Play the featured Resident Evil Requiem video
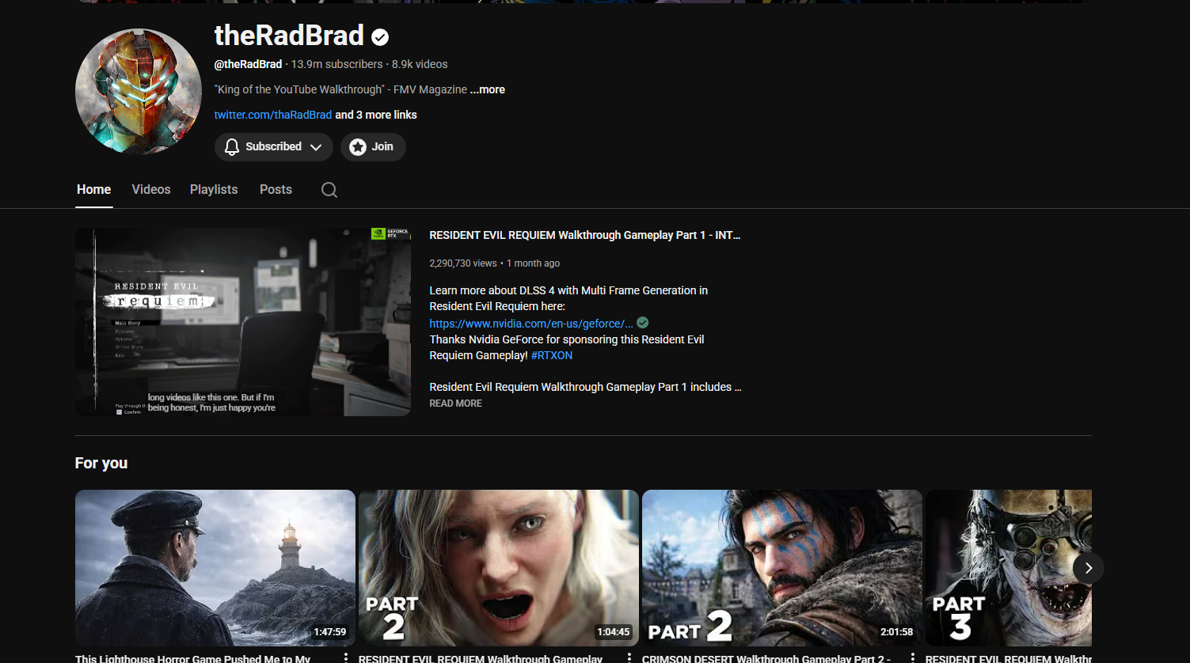 point(242,322)
